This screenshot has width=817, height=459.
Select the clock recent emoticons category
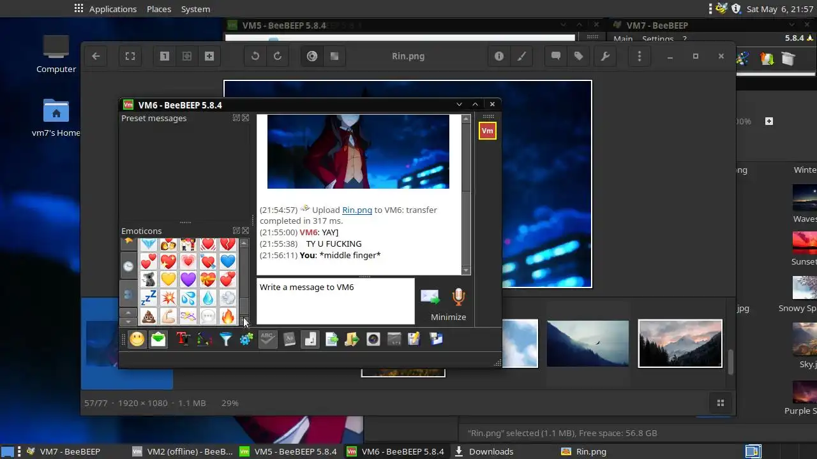[128, 266]
